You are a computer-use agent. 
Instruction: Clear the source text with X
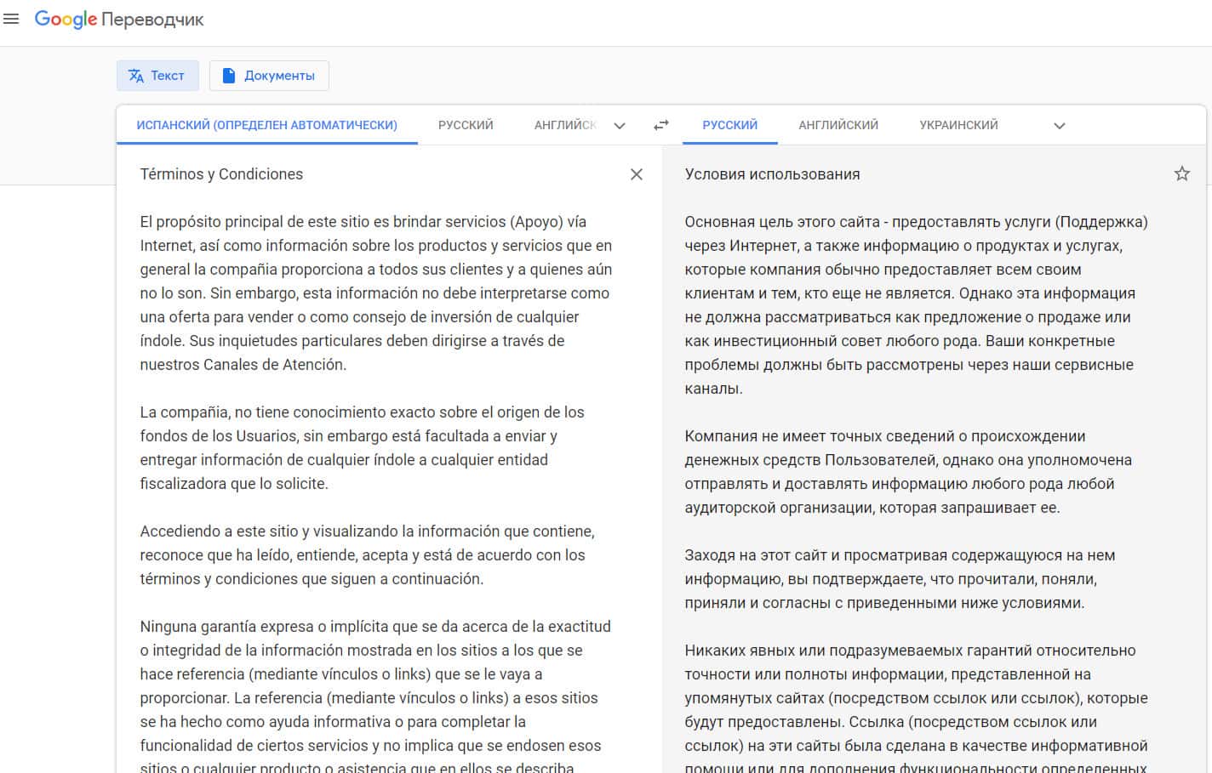coord(636,174)
